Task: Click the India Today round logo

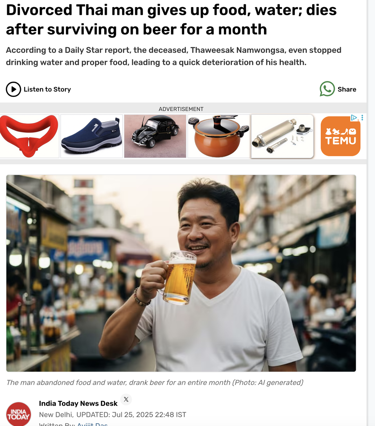Action: click(x=18, y=414)
